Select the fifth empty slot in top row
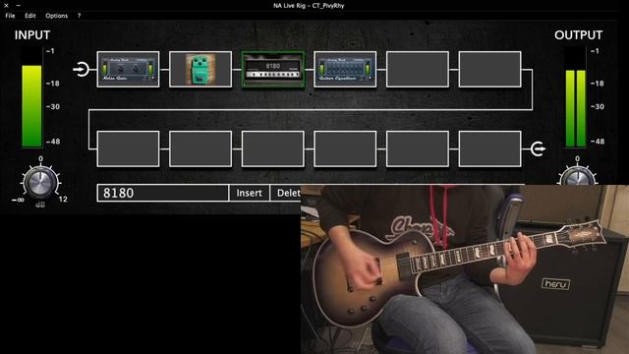The height and width of the screenshot is (354, 629). coord(418,69)
